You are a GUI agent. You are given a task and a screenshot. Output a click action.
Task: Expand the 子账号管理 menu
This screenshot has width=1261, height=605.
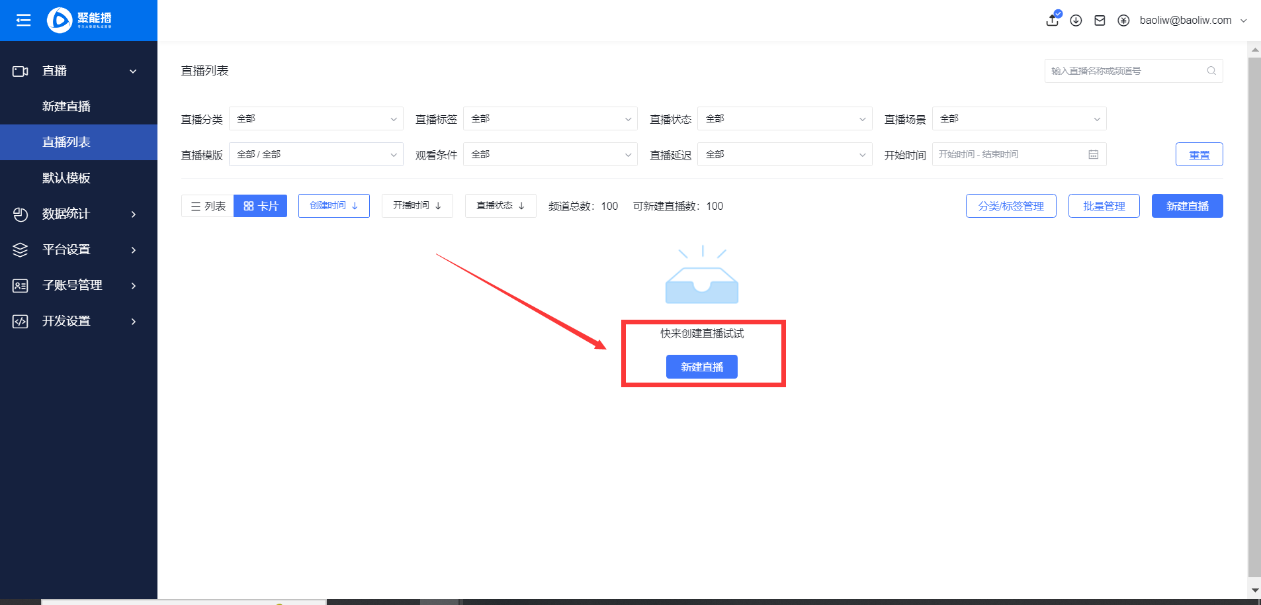79,285
